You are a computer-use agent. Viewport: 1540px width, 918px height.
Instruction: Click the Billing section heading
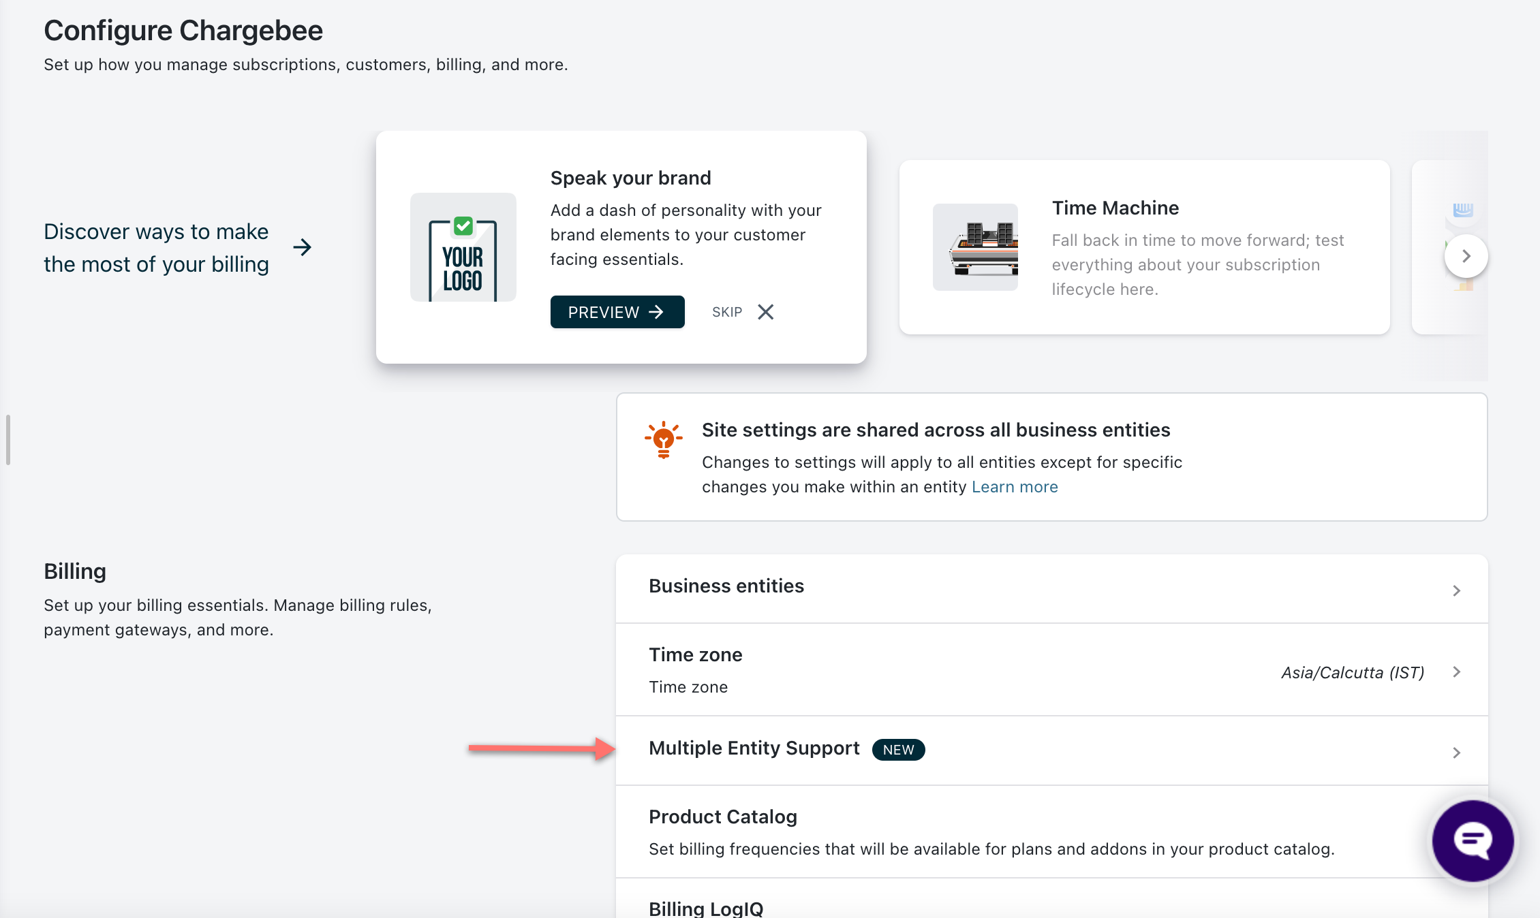[75, 571]
